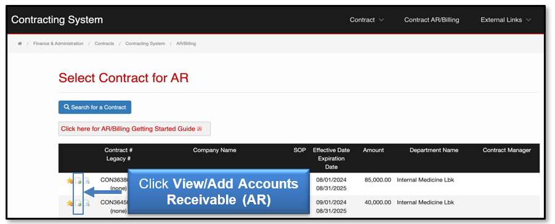Select the AR/Billing breadcrumb item
The image size is (555, 224).
click(x=186, y=44)
